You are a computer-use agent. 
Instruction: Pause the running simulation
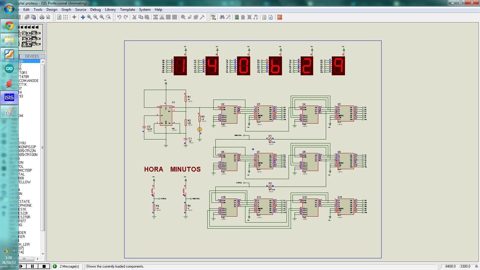tap(32, 266)
